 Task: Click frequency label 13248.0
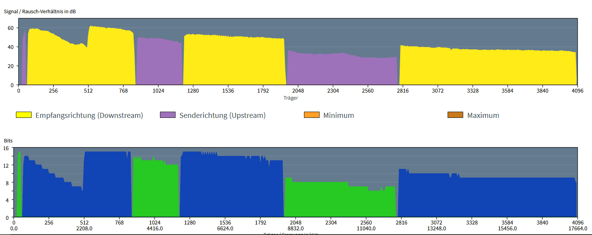(x=437, y=229)
